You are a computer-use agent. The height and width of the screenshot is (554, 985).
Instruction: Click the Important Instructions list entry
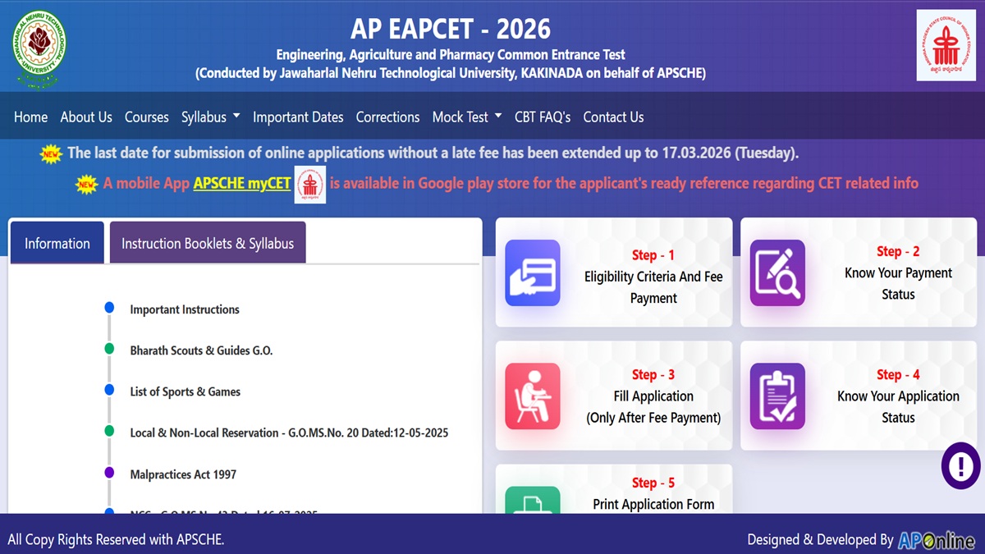(184, 309)
